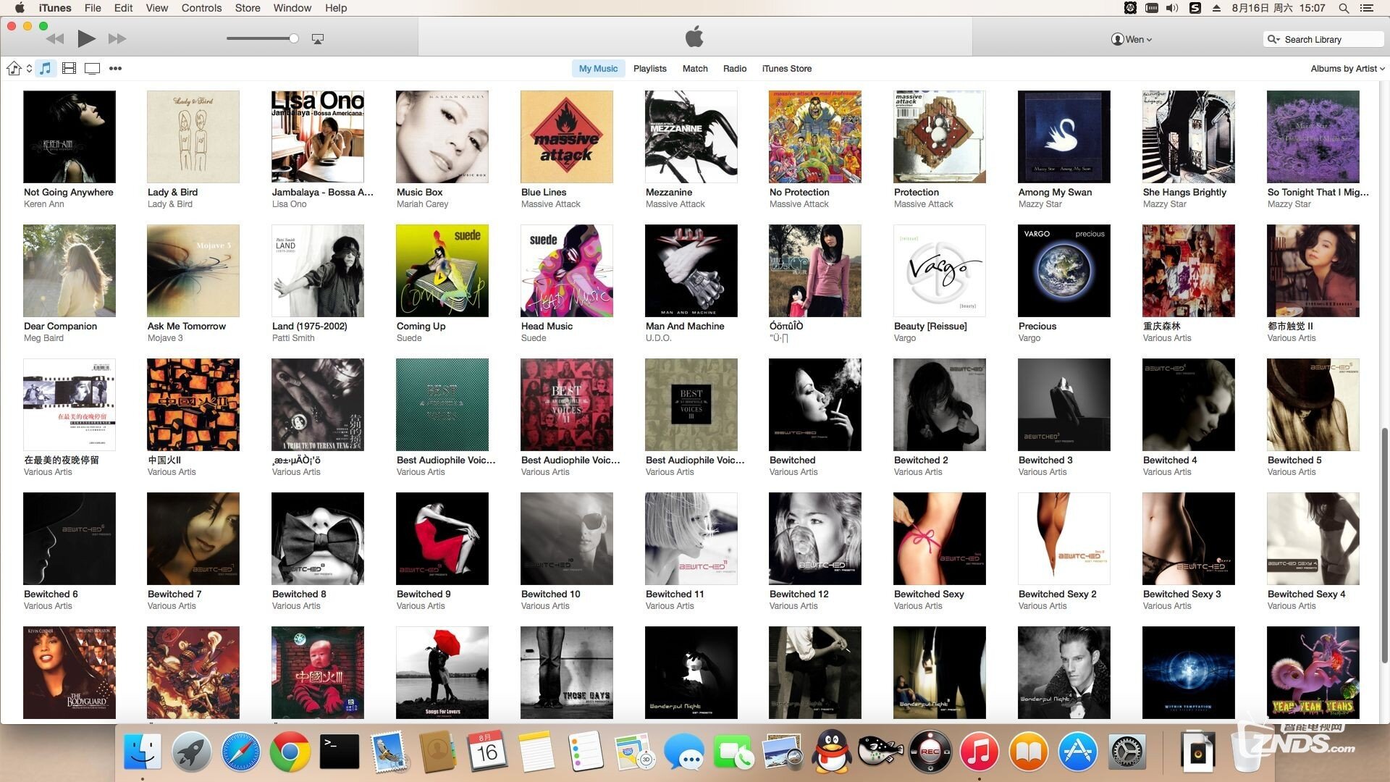Click the Home sharing house icon
1390x782 pixels.
click(14, 68)
